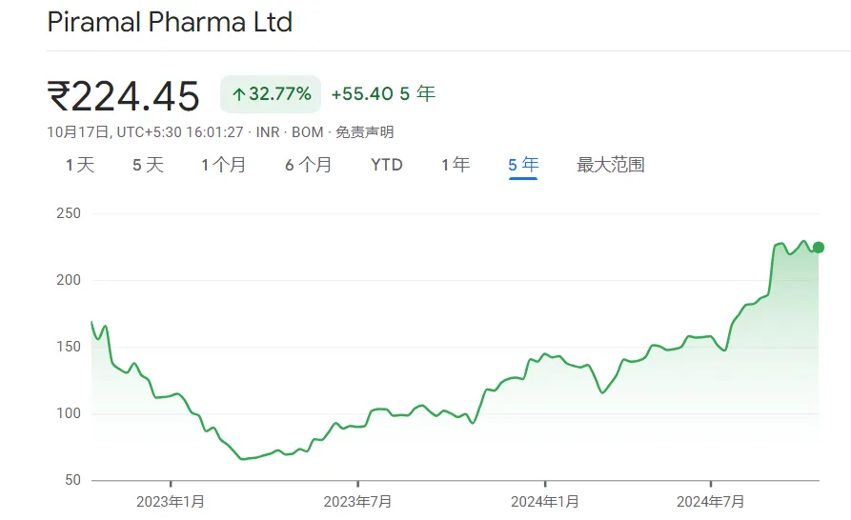
Task: Click the active 5年 tab
Action: tap(523, 165)
